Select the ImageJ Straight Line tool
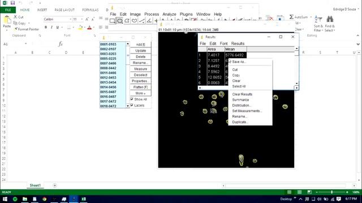The image size is (362, 203). (x=142, y=21)
